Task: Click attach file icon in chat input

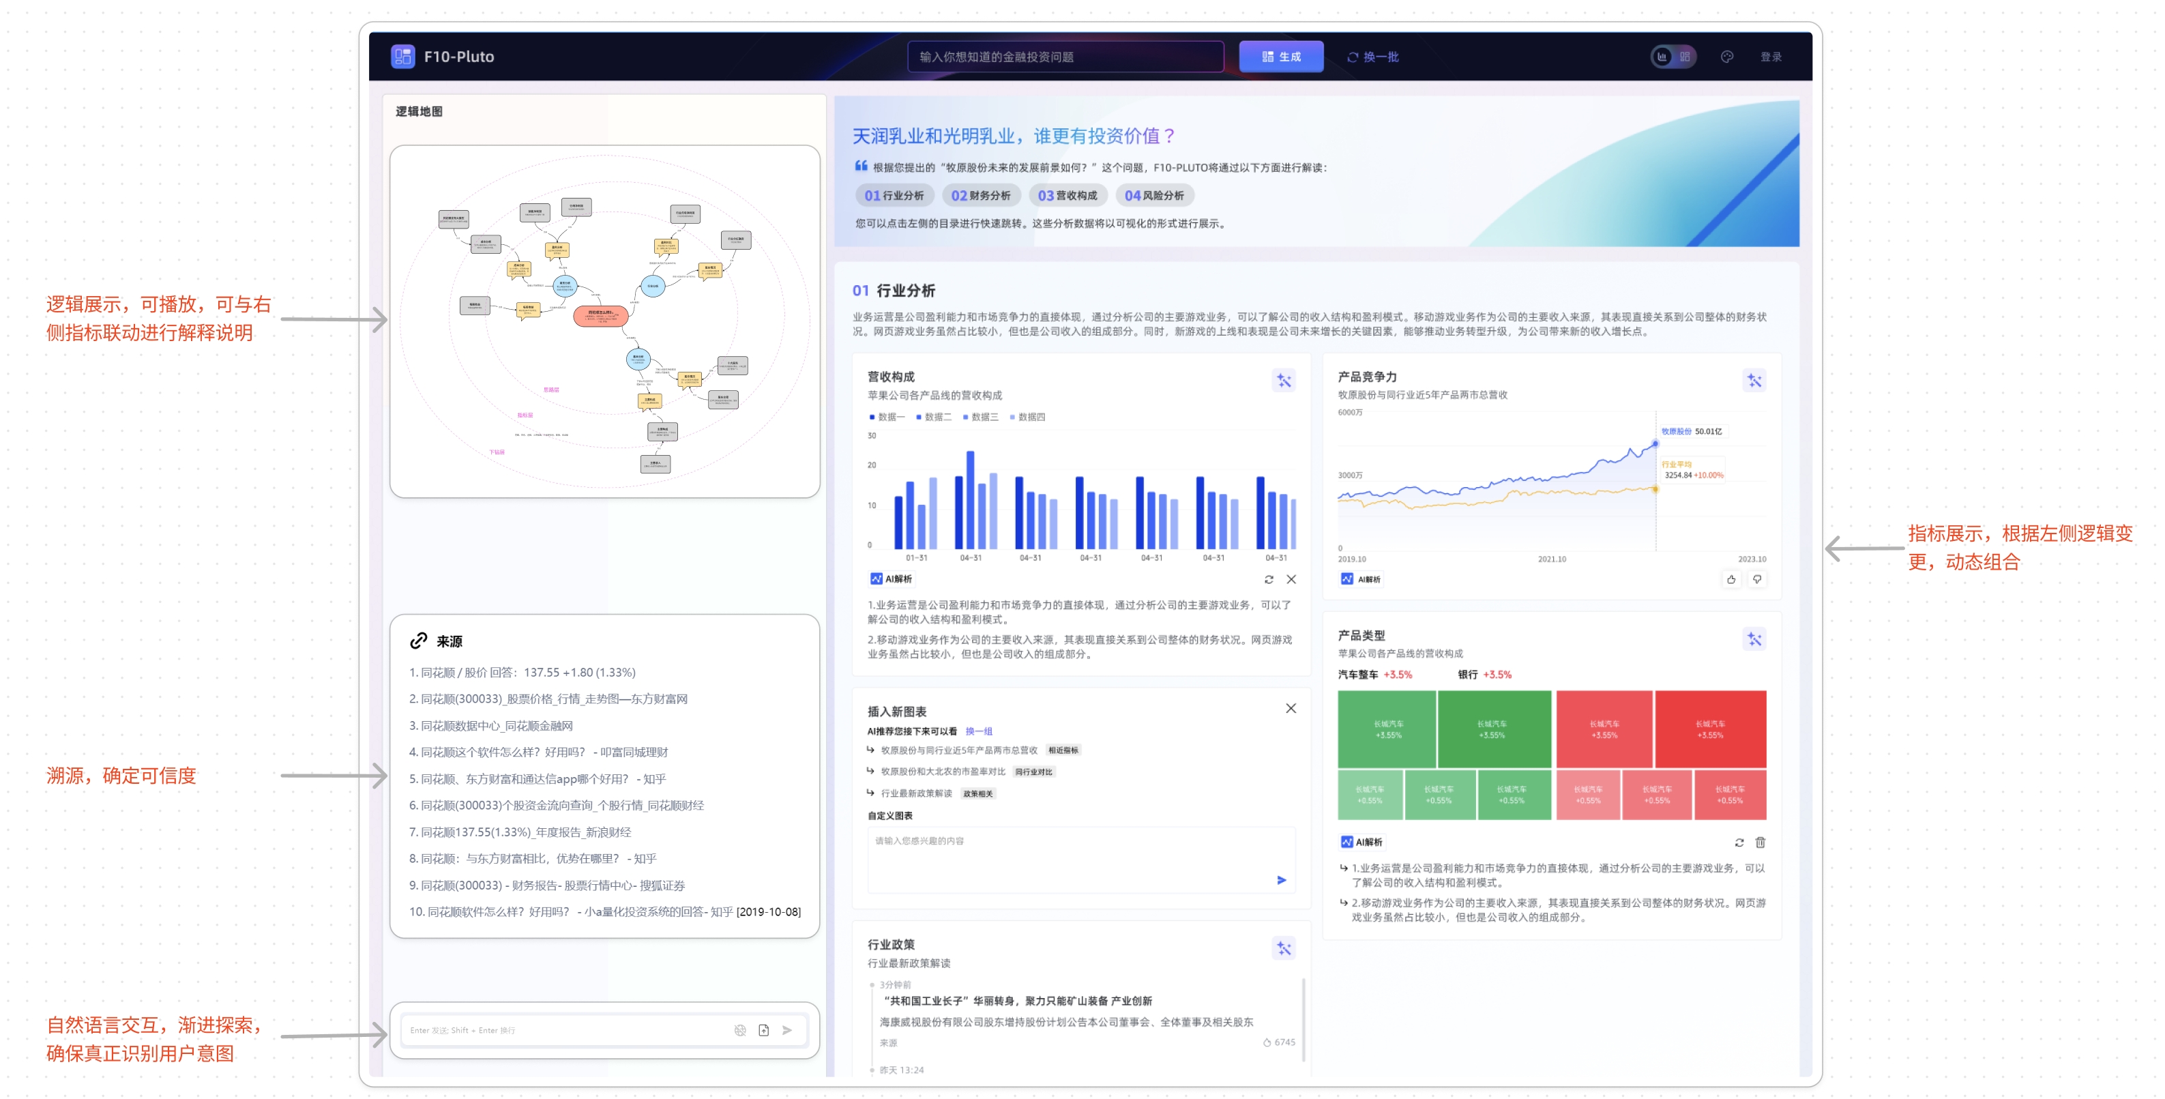Action: click(x=763, y=1030)
